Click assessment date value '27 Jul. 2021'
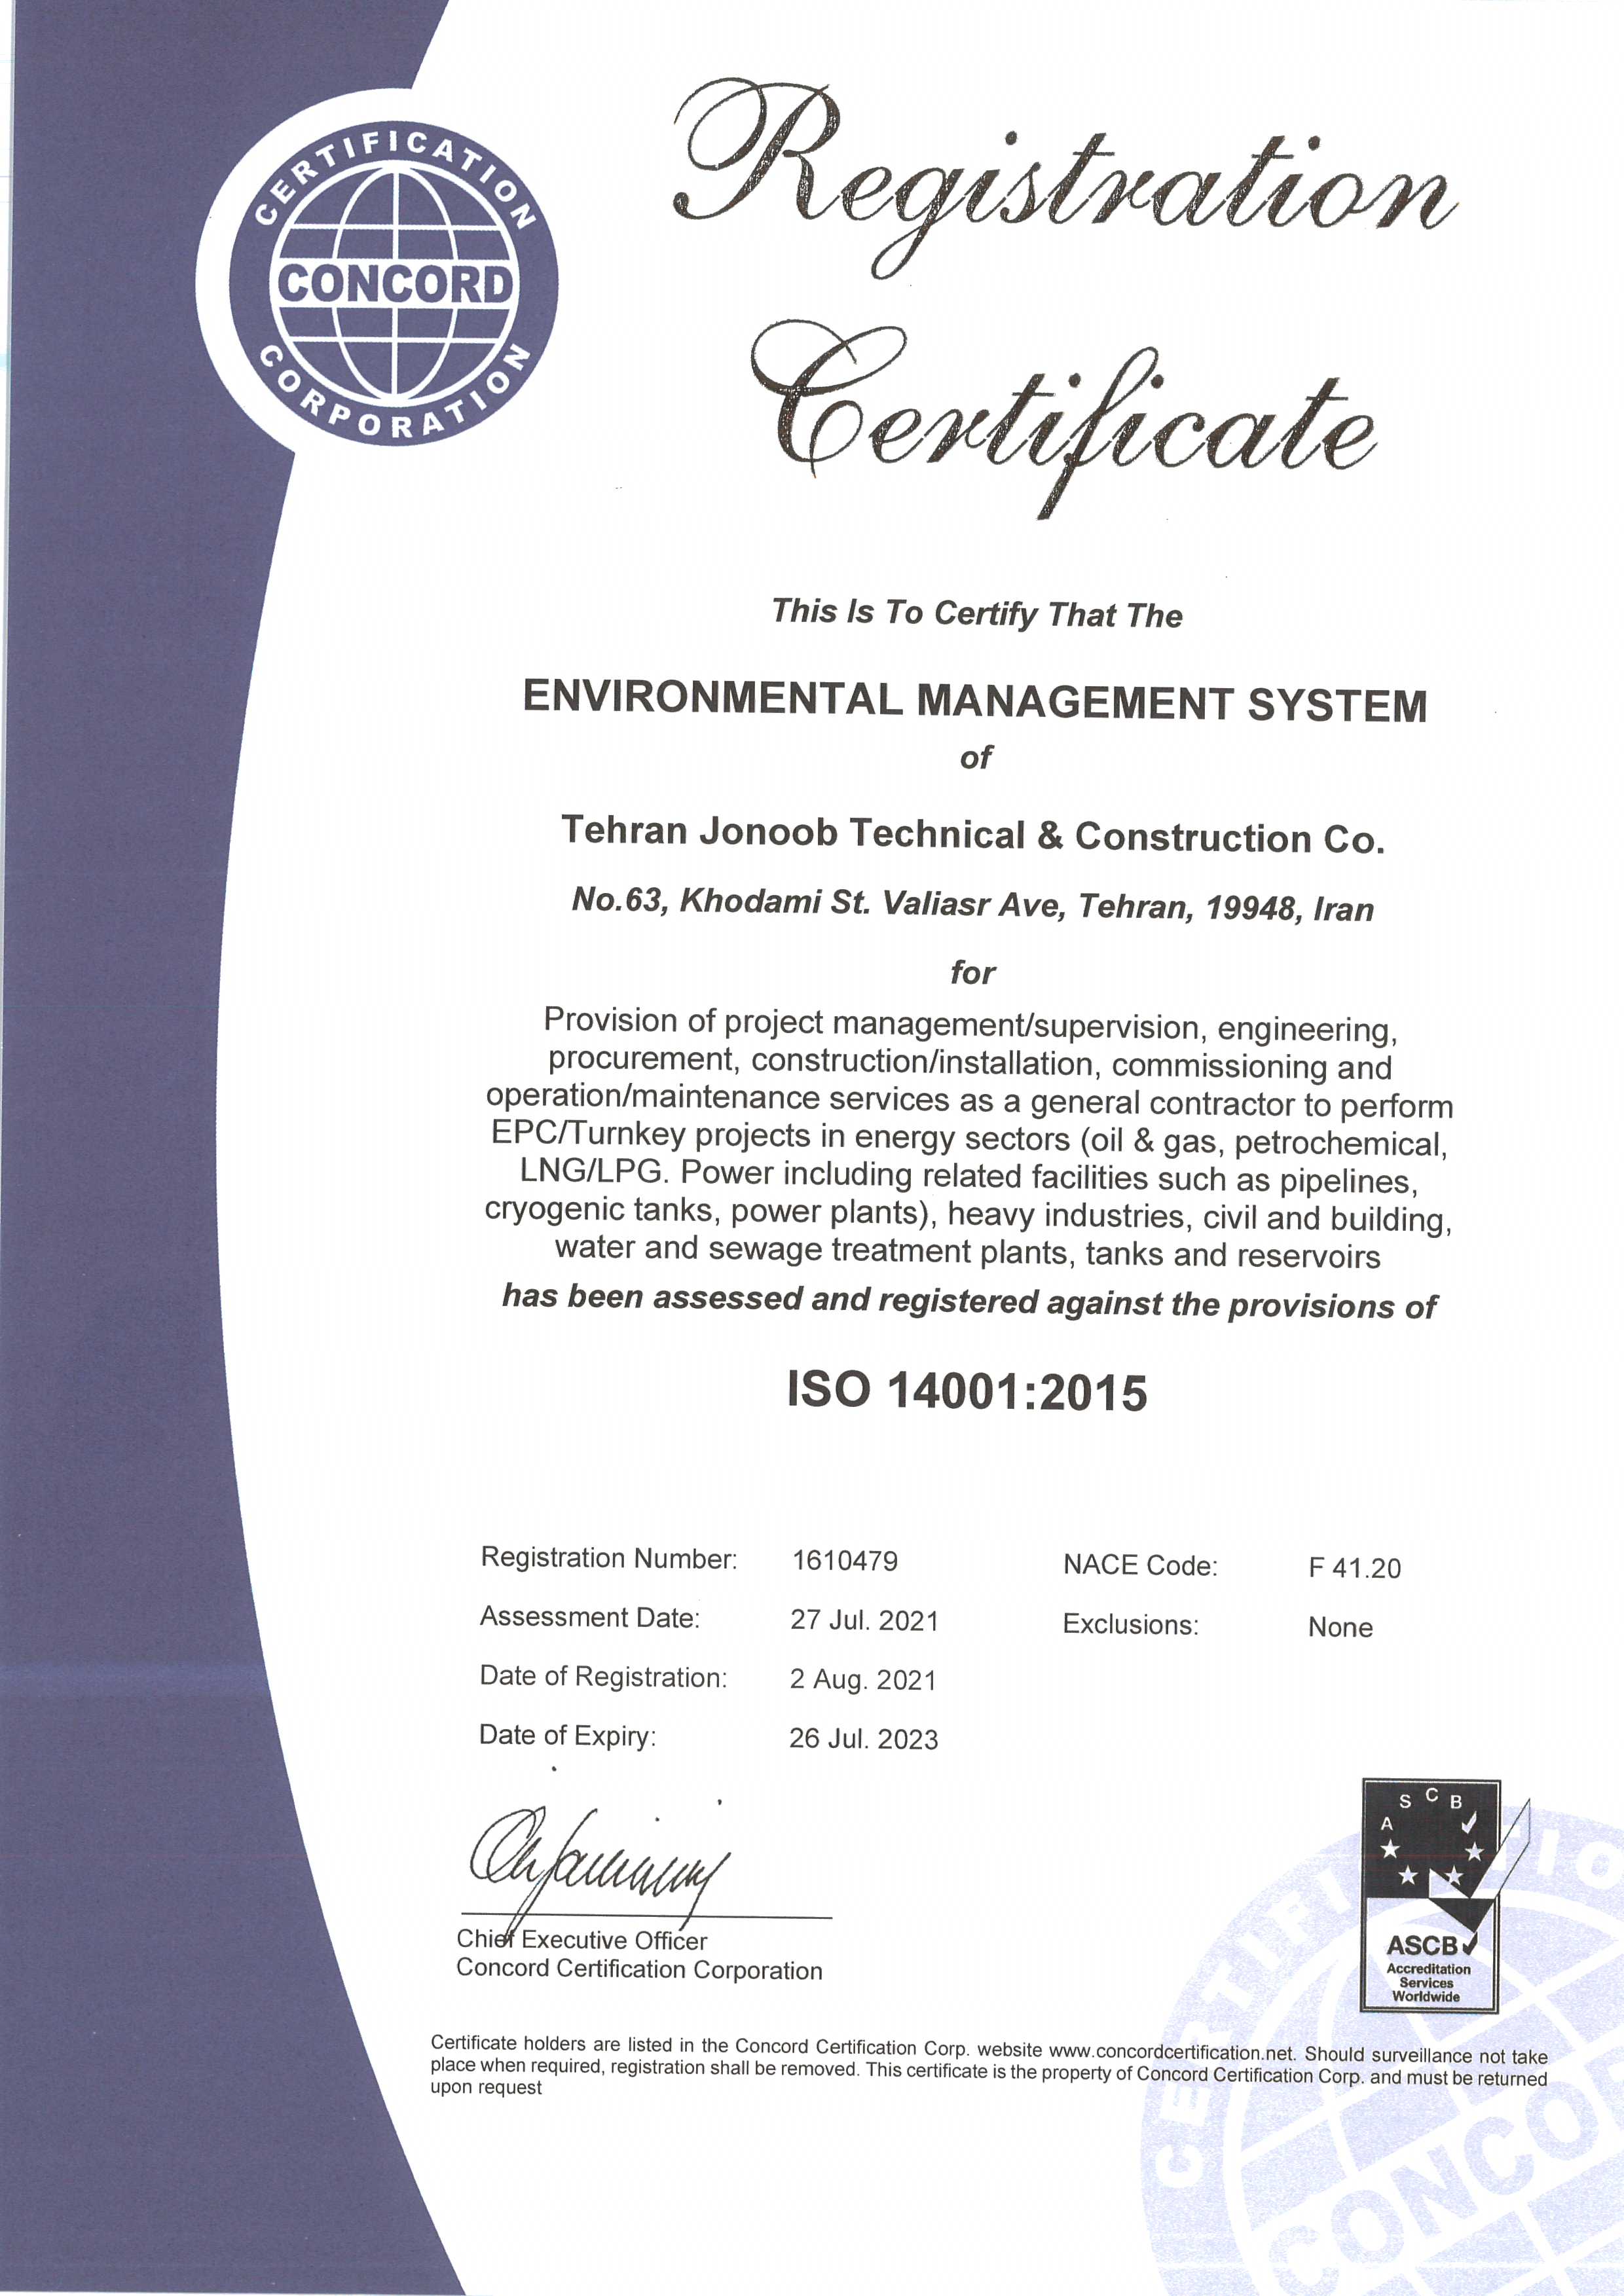 pos(865,1620)
